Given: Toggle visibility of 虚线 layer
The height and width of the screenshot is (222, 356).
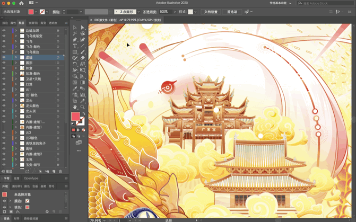Looking at the screenshot, I should point(4,57).
